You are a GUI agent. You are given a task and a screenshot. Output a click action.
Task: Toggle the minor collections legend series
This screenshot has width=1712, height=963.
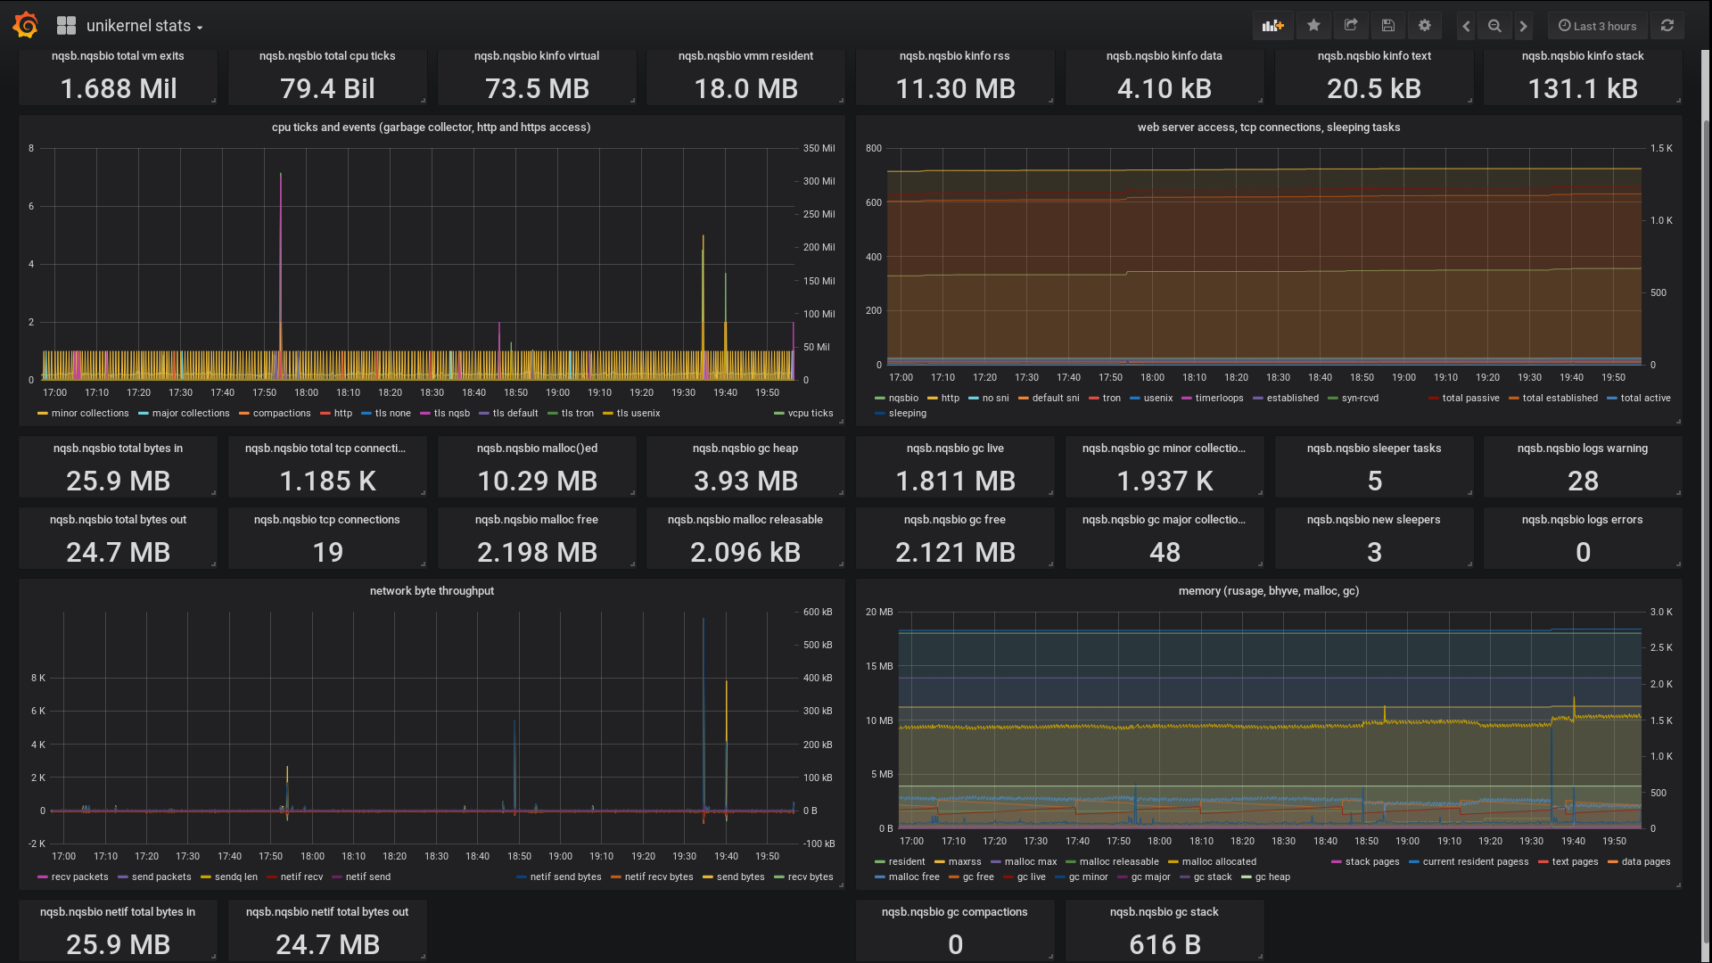(89, 414)
